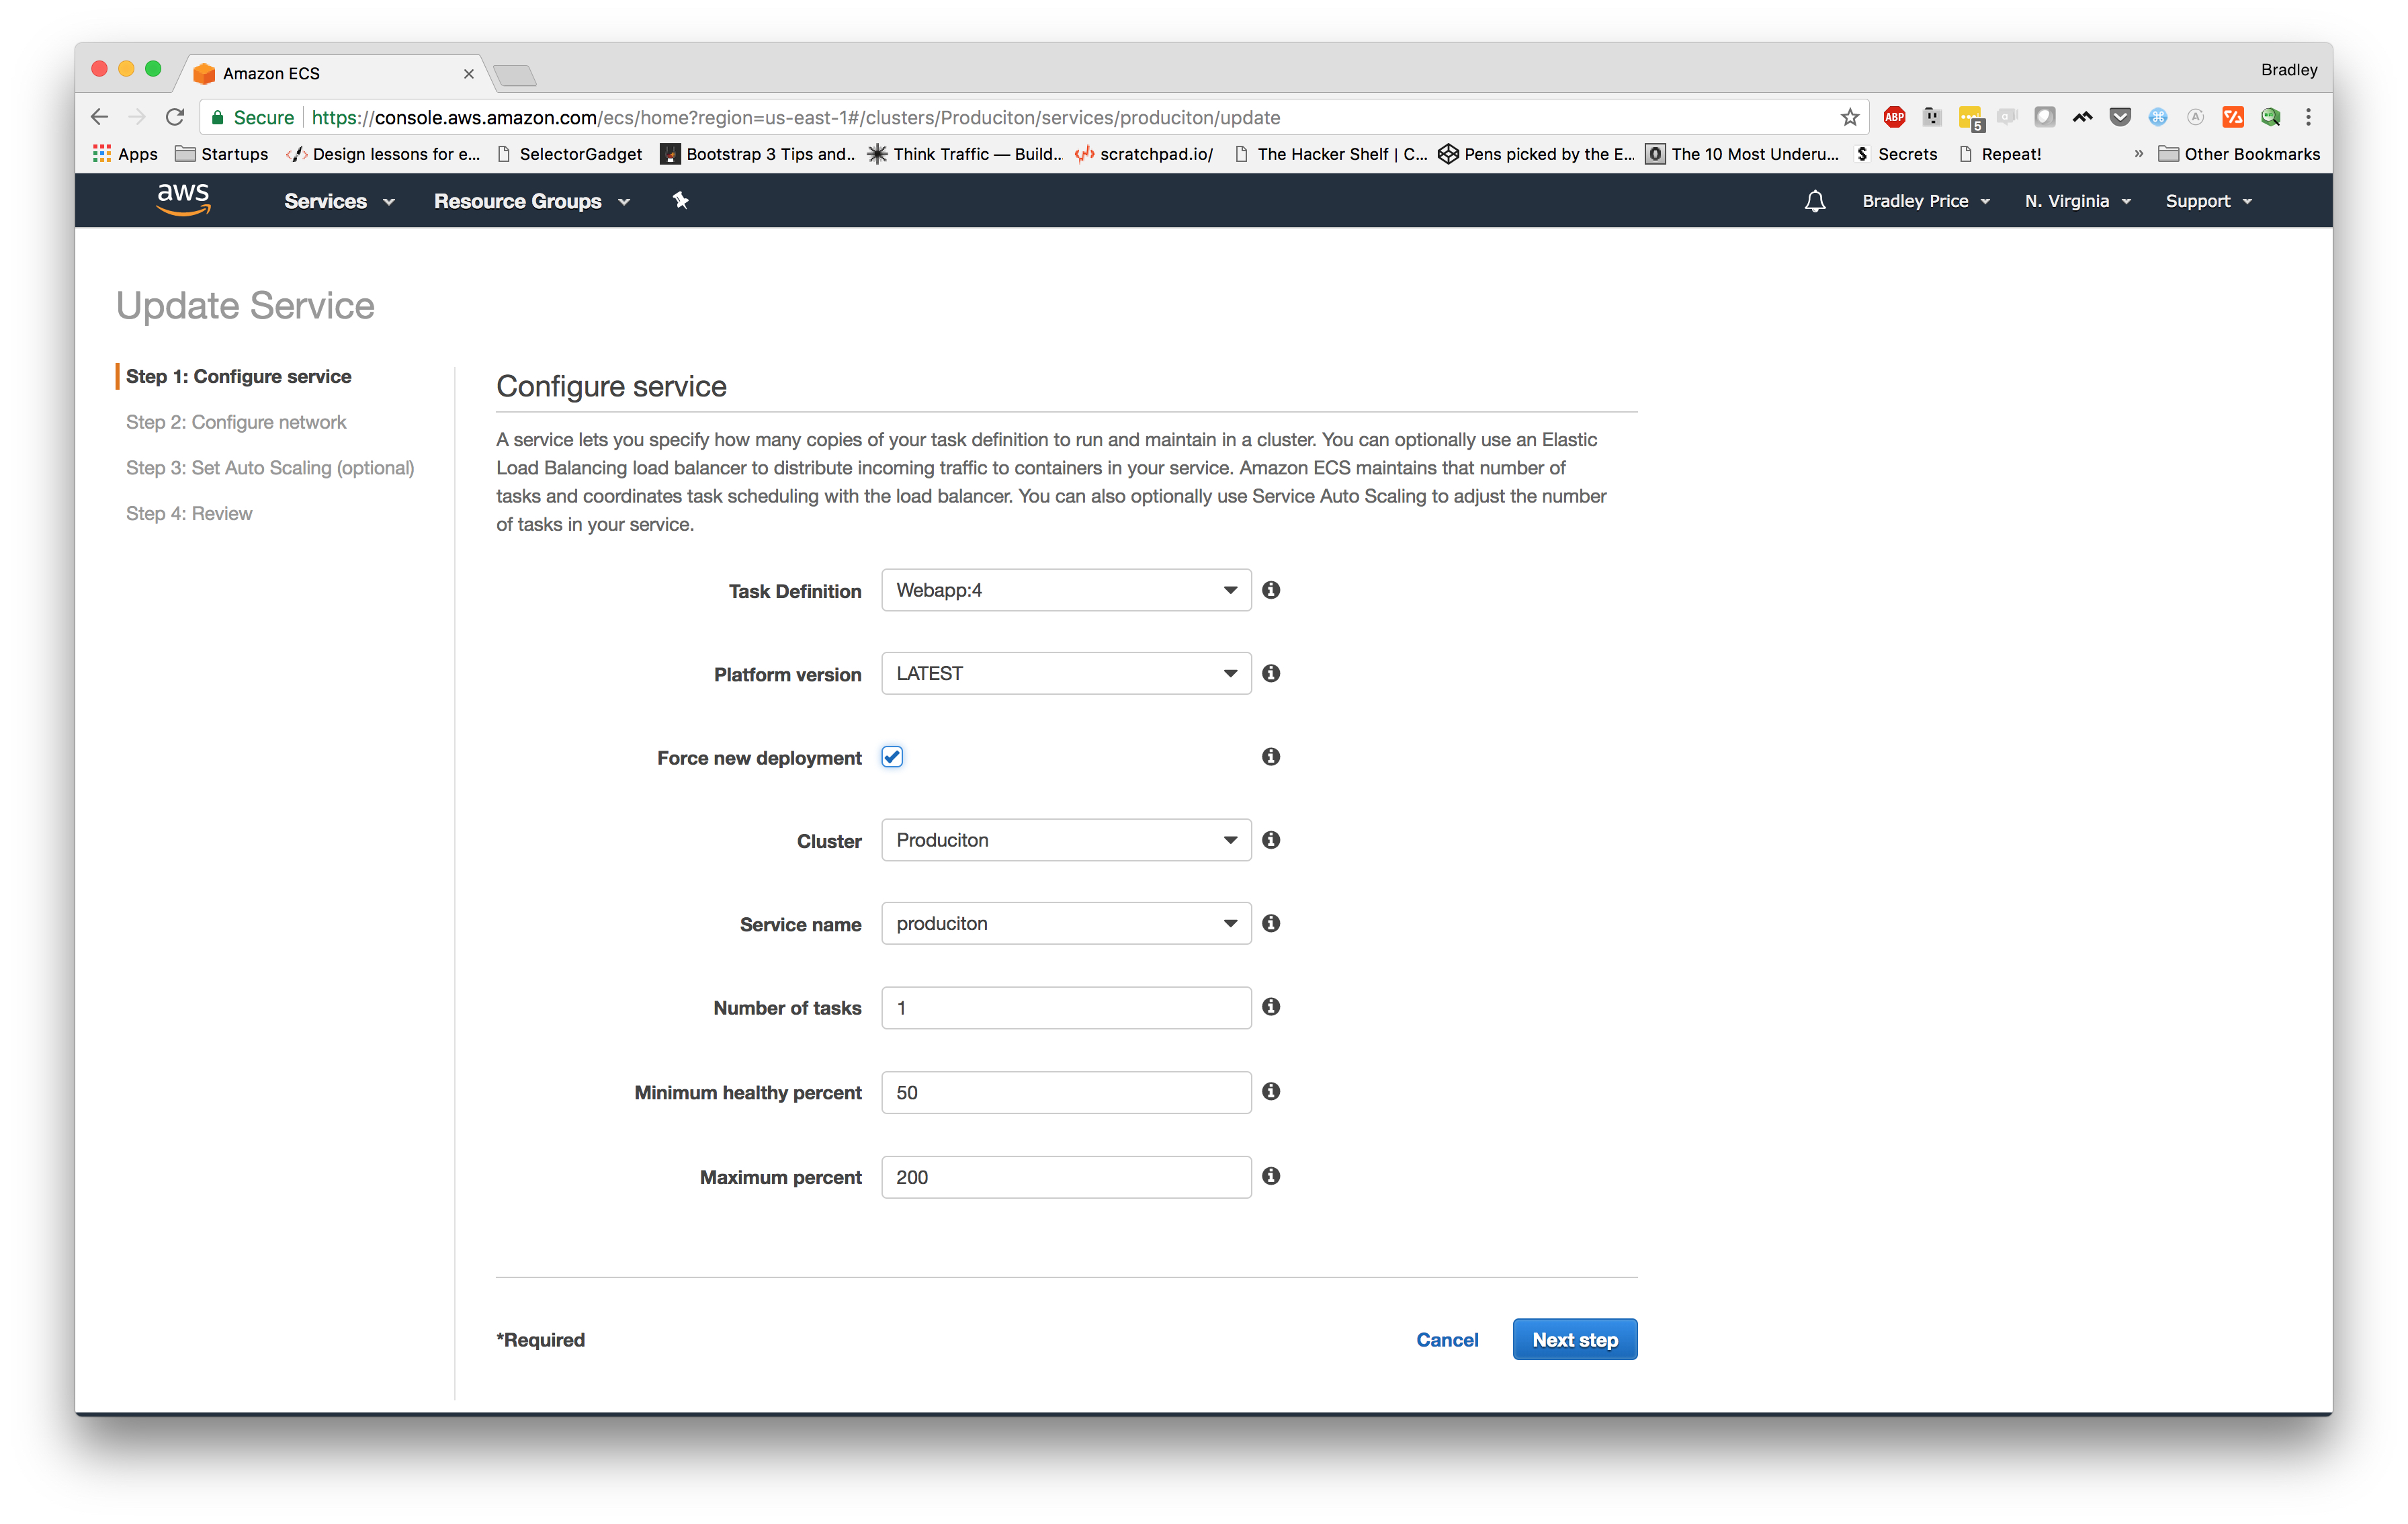Viewport: 2408px width, 1524px height.
Task: Click the black zigzag extension icon
Action: 2082,117
